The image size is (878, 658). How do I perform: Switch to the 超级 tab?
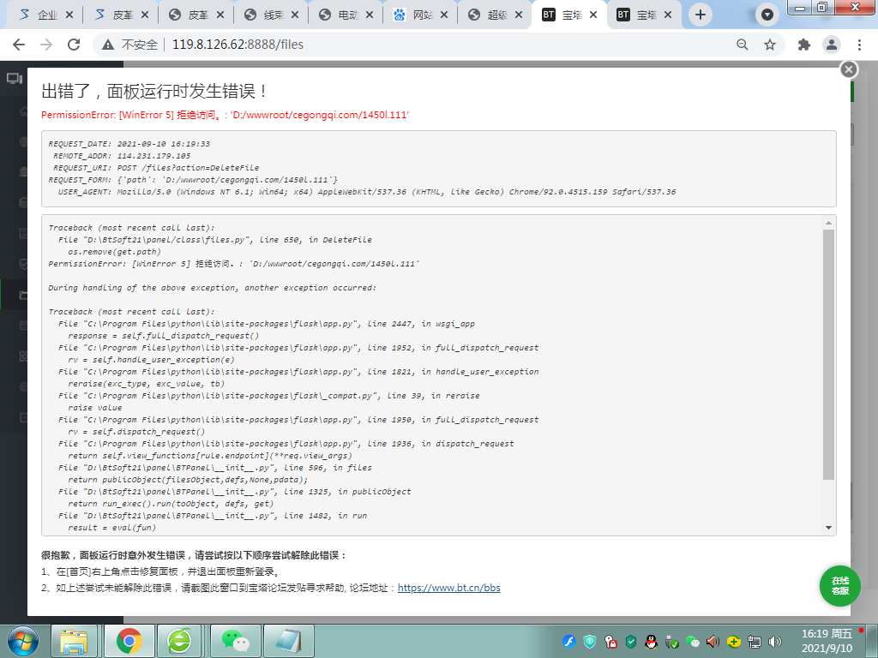495,15
